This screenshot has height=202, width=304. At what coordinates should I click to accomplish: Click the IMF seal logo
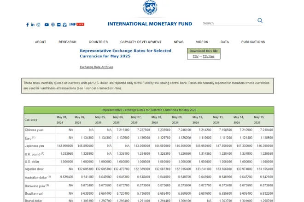[150, 7]
